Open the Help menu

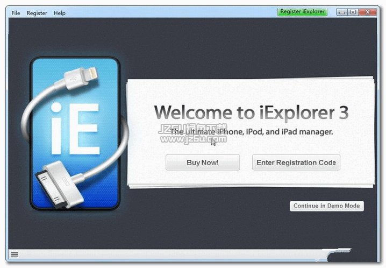tap(60, 13)
